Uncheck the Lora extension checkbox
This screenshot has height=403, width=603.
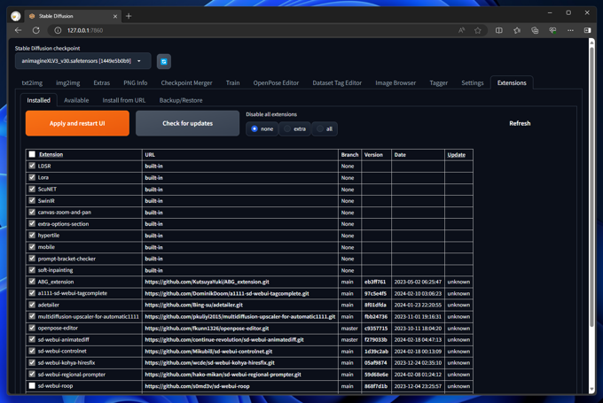[32, 177]
